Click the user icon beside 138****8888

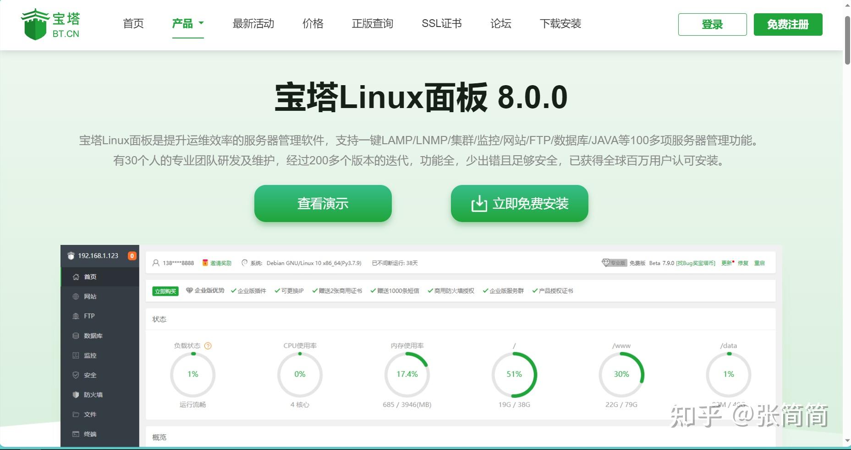coord(156,263)
